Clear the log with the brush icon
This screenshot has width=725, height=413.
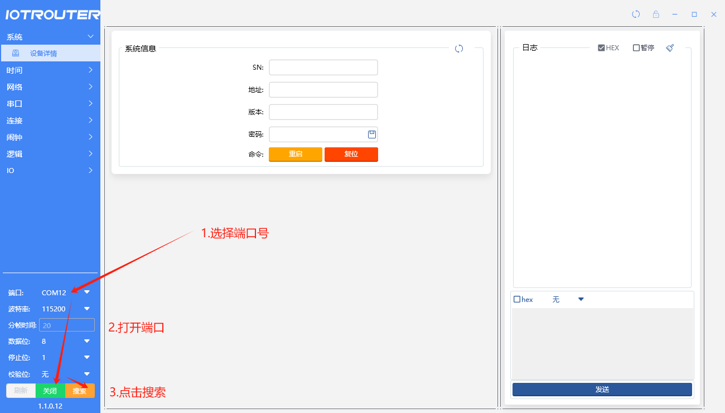tap(670, 48)
